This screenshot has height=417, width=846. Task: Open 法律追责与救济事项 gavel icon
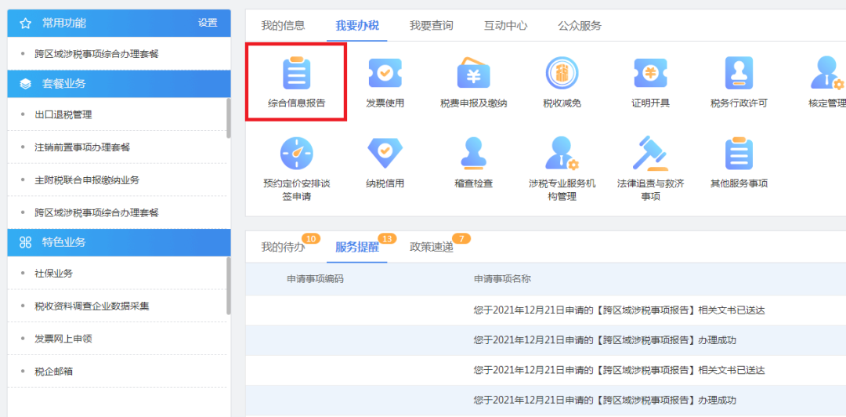651,154
